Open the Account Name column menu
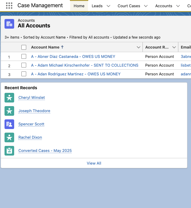The image size is (191, 208). click(139, 47)
